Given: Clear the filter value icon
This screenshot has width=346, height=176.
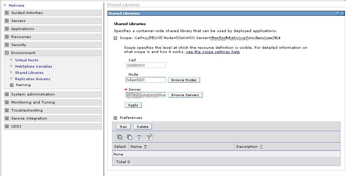Looking at the screenshot, I should (x=149, y=137).
